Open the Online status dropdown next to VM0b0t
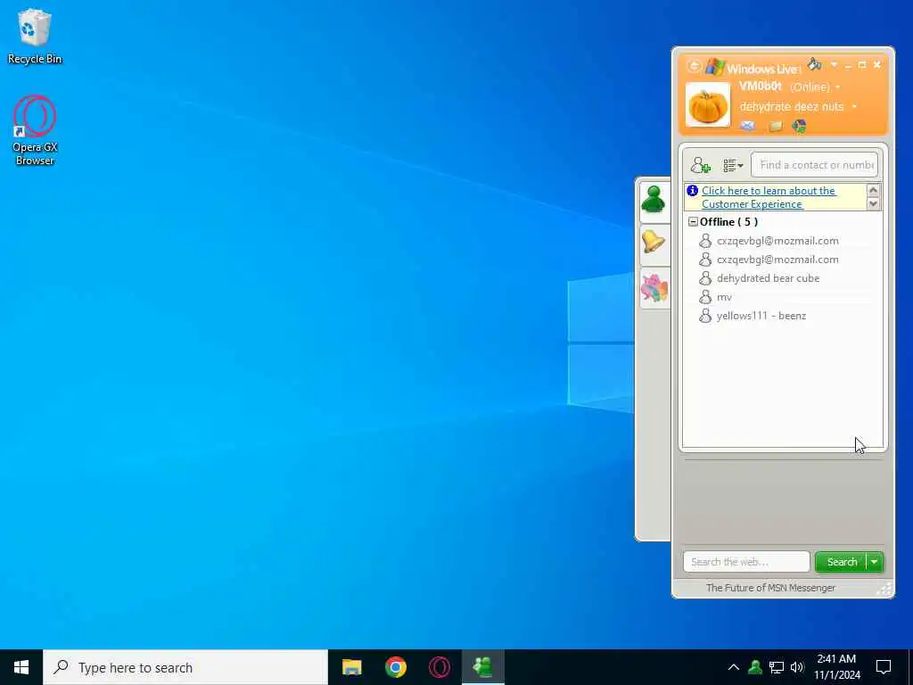 pyautogui.click(x=815, y=87)
